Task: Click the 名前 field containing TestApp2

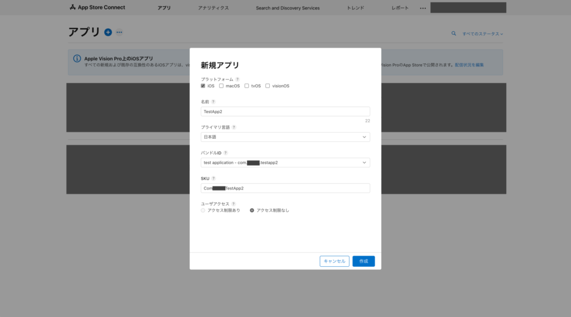Action: (285, 111)
